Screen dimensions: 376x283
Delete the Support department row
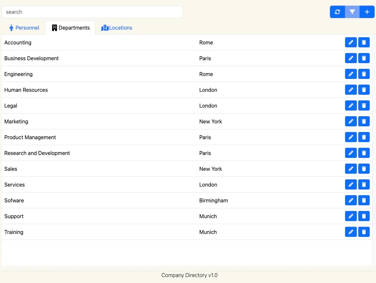click(364, 216)
